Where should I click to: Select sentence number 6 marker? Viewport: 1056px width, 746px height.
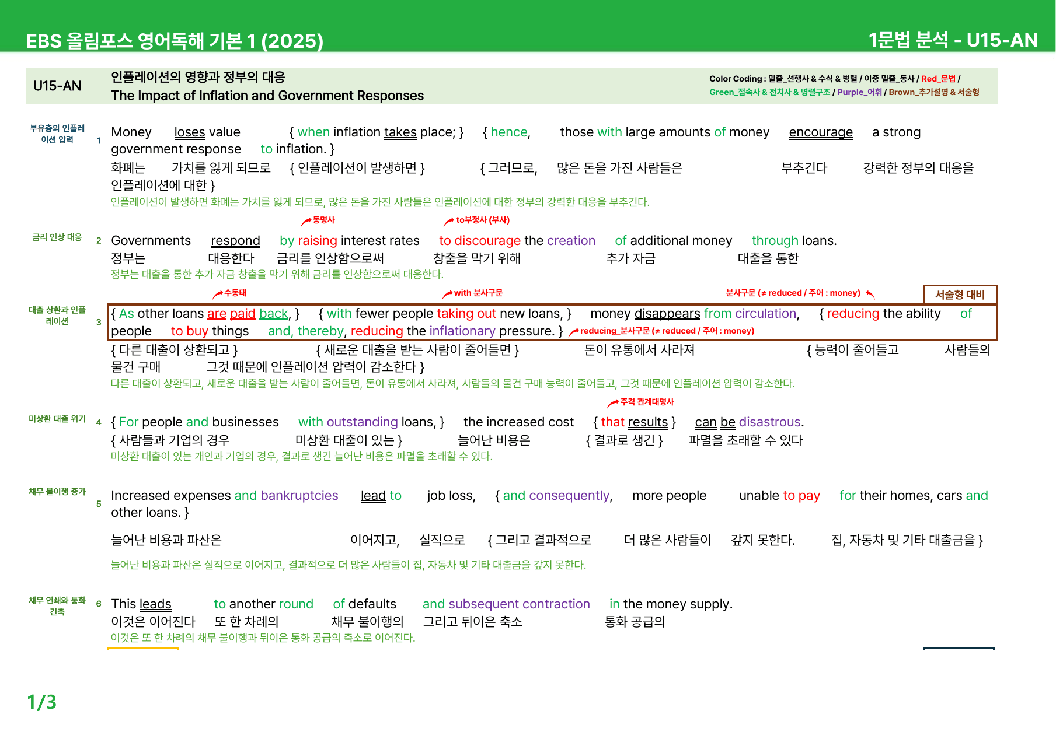click(x=99, y=604)
